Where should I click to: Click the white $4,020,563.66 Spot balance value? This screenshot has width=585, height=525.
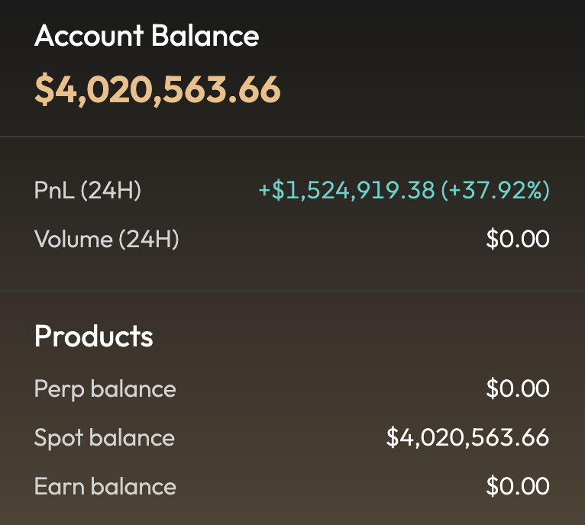coord(467,438)
